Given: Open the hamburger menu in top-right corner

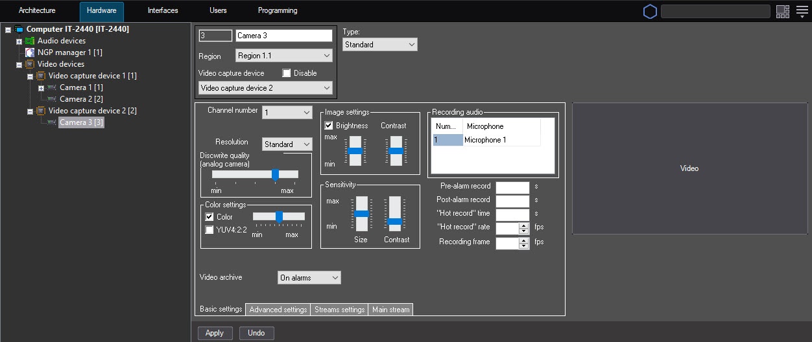Looking at the screenshot, I should pyautogui.click(x=802, y=11).
